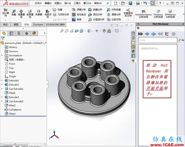Launch FloXpress analysis wizard
The height and width of the screenshot is (147, 185).
tap(158, 14)
